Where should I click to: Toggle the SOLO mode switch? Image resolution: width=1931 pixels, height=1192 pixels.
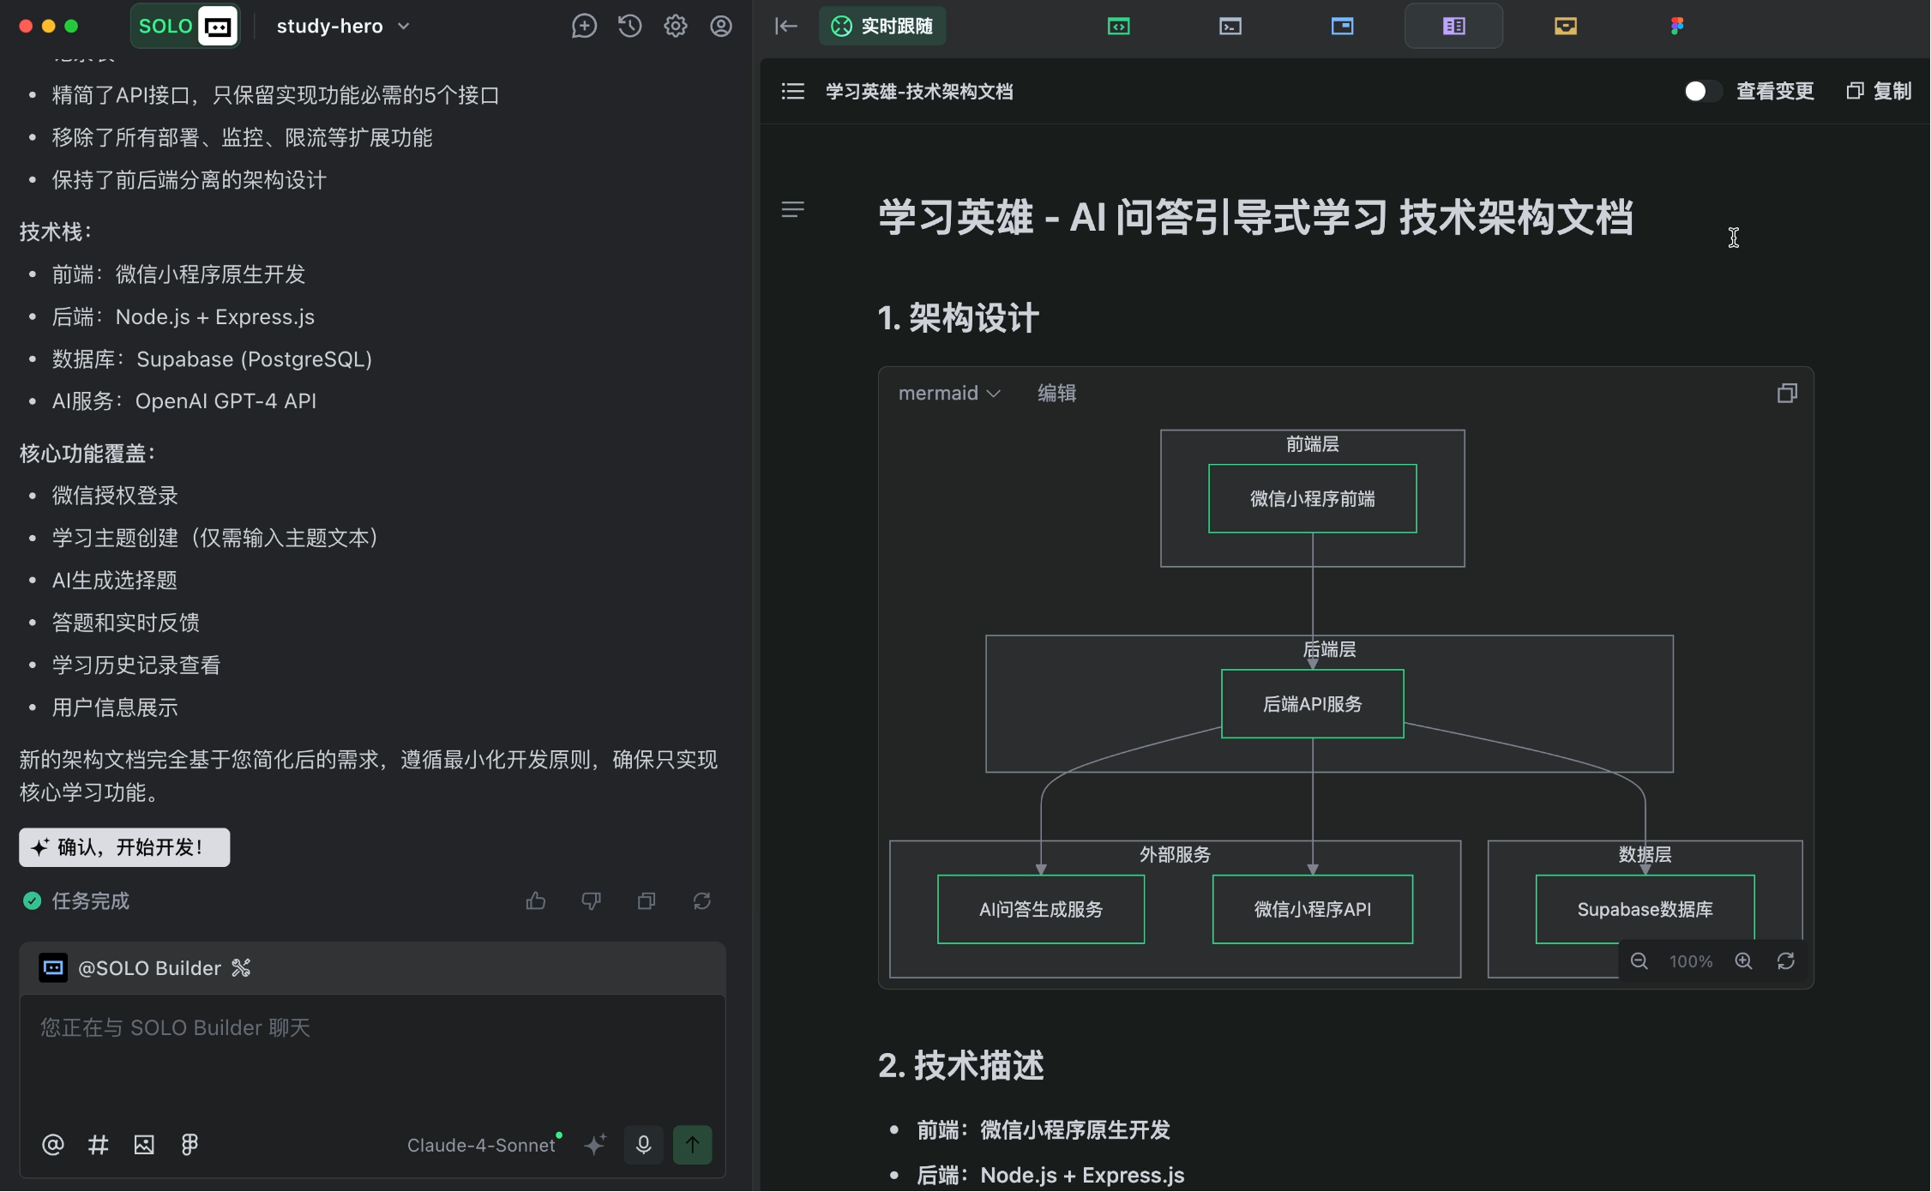coord(184,26)
